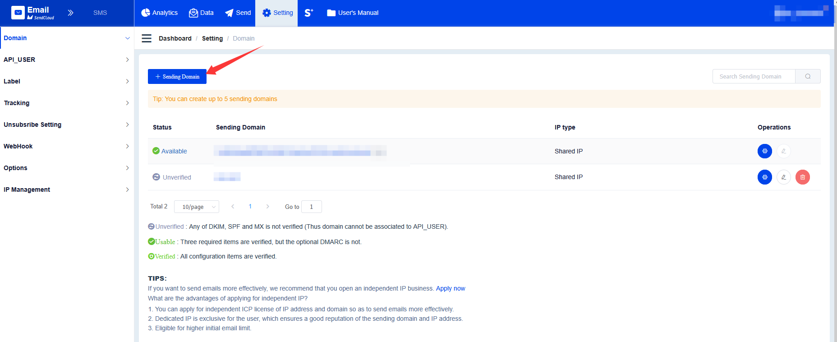This screenshot has width=837, height=342.
Task: Click the Email SendCloud logo
Action: 32,13
